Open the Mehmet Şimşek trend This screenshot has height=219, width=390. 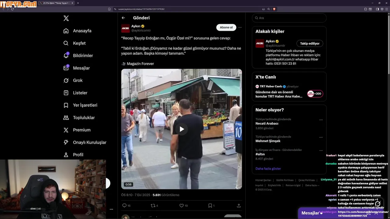(268, 141)
